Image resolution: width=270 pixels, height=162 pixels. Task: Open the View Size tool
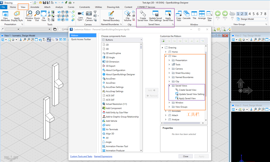[x=210, y=16]
